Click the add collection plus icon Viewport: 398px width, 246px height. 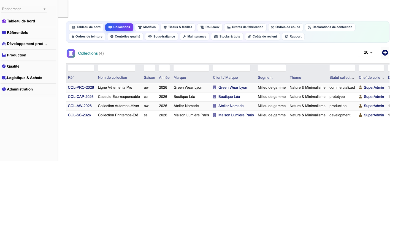click(385, 53)
